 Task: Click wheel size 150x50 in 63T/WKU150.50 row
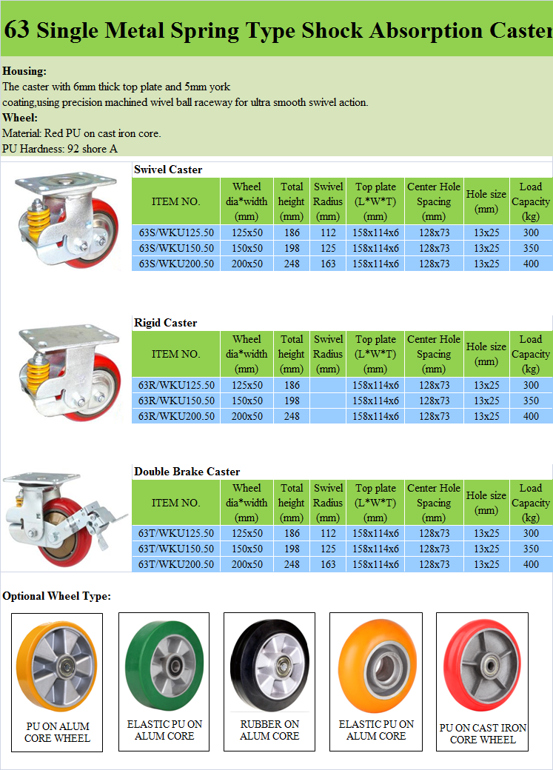247,549
